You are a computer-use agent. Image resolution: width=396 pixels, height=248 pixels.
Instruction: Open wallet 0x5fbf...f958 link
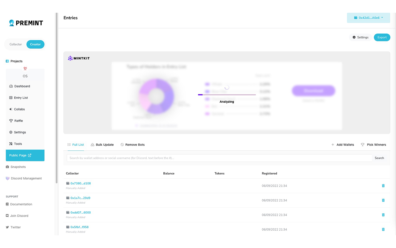tap(79, 227)
